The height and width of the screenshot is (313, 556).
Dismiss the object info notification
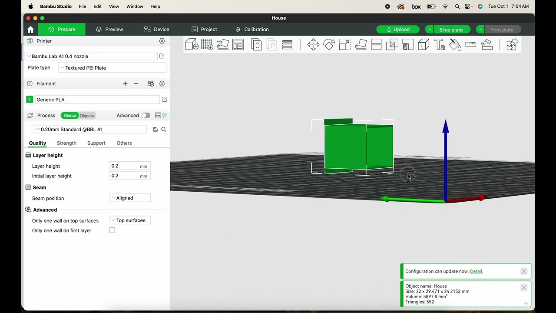point(524,288)
